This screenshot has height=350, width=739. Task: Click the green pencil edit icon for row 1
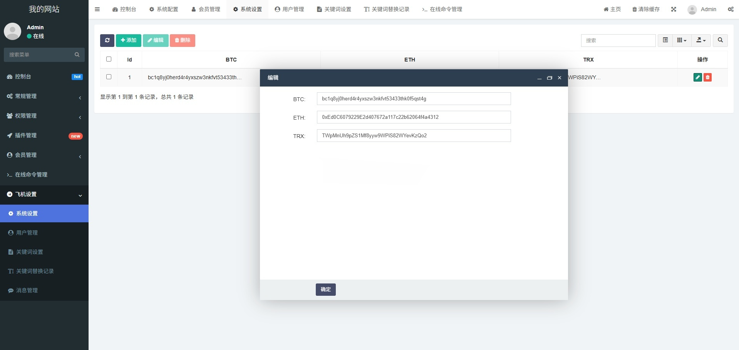697,77
